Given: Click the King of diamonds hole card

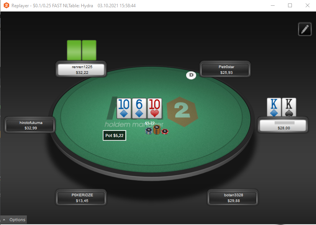Looking at the screenshot, I should [274, 107].
